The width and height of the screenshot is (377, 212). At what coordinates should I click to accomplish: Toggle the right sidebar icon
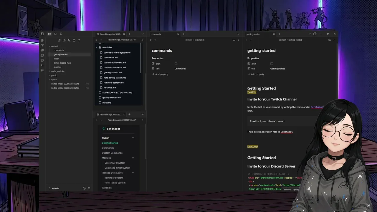(315, 34)
